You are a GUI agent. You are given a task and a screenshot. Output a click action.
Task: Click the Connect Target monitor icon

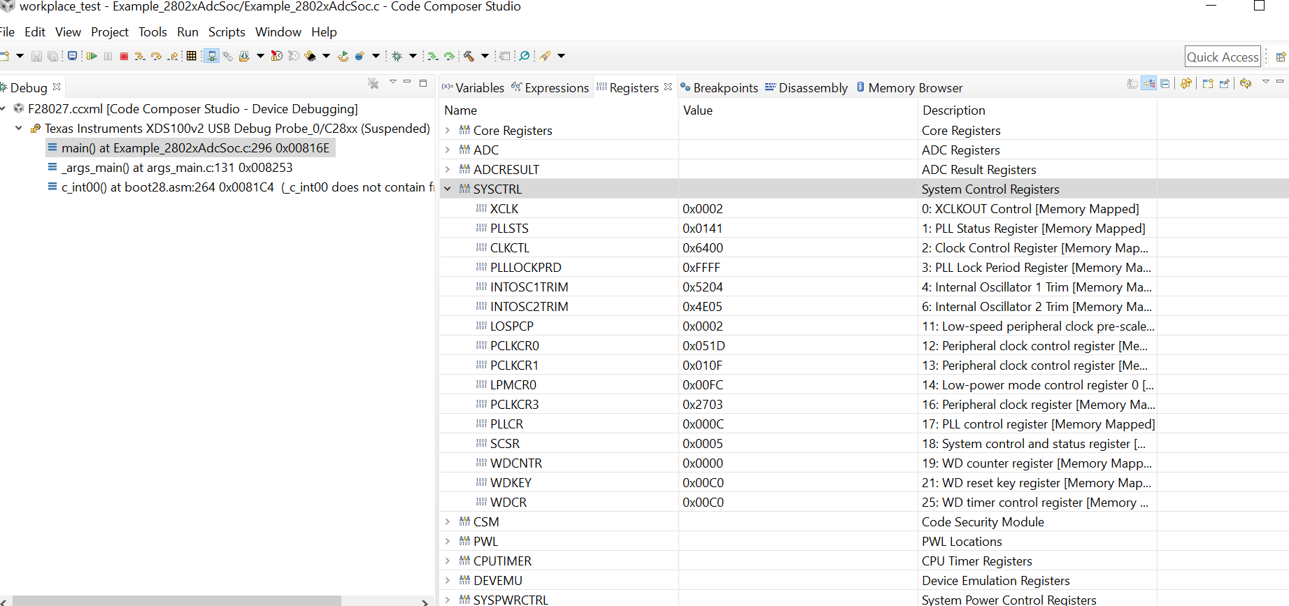72,56
